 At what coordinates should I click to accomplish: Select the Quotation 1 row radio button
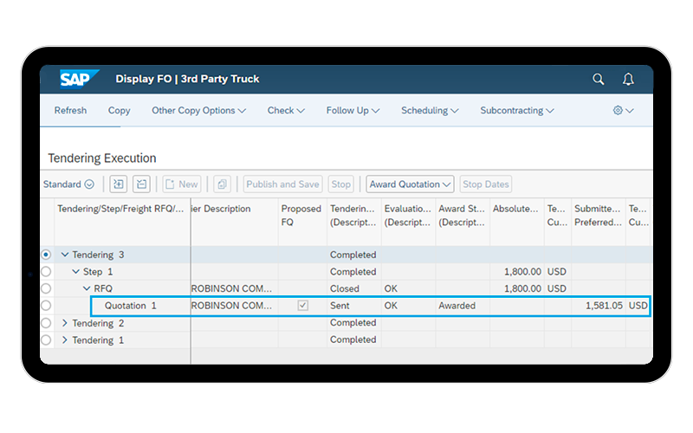click(x=46, y=306)
